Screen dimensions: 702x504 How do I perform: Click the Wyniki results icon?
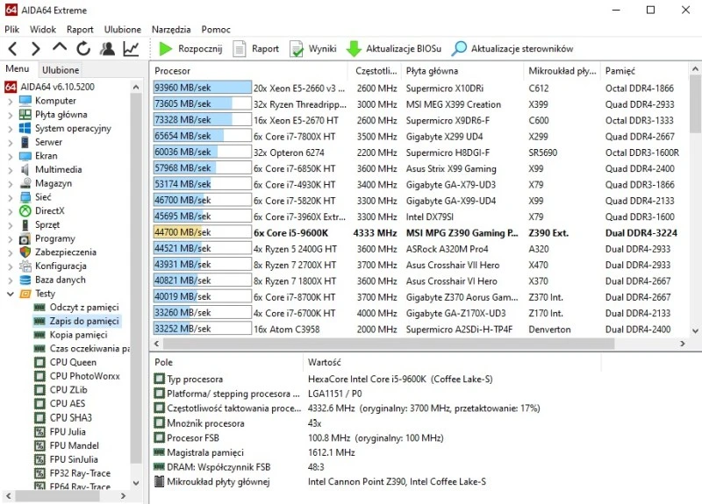pyautogui.click(x=297, y=49)
